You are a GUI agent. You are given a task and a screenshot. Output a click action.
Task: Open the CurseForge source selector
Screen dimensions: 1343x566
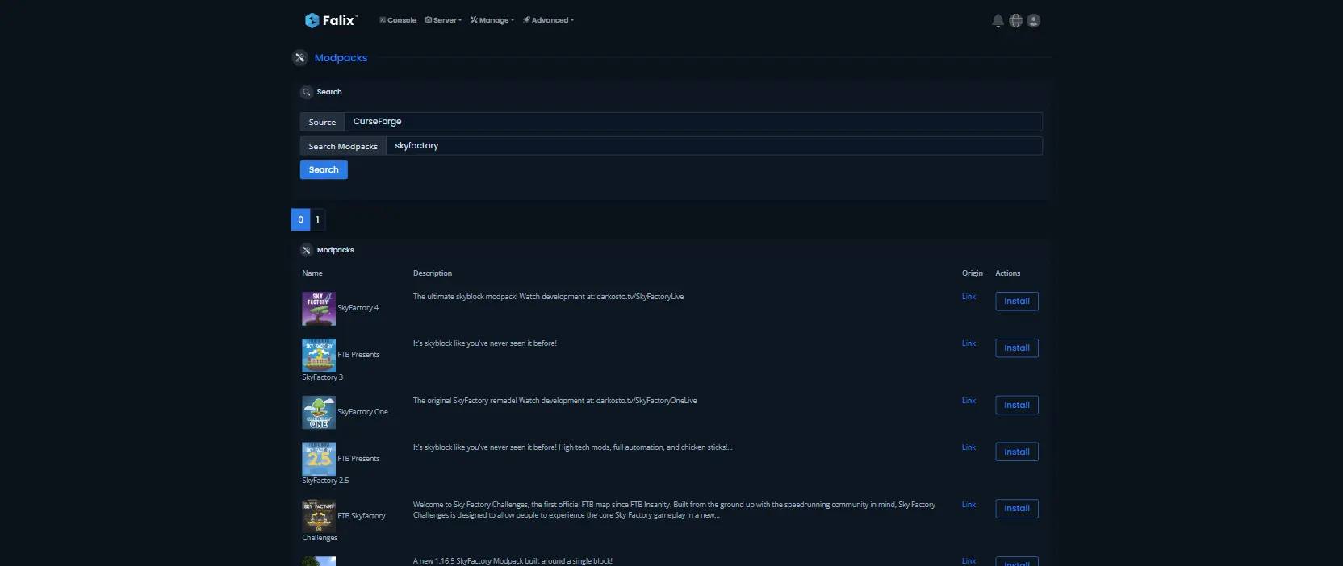point(692,122)
